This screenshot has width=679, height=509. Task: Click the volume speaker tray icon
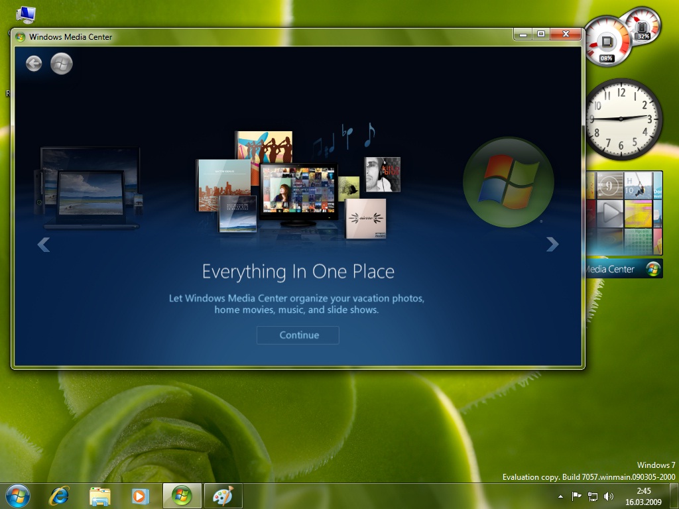(609, 496)
